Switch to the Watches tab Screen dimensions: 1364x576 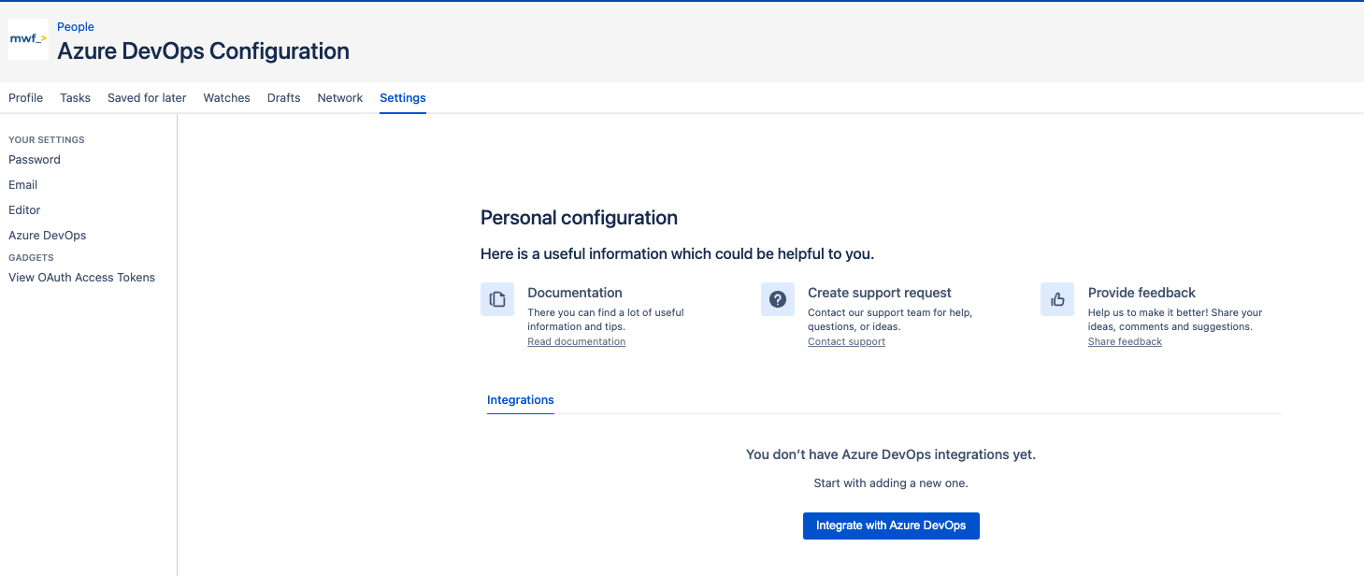click(226, 97)
